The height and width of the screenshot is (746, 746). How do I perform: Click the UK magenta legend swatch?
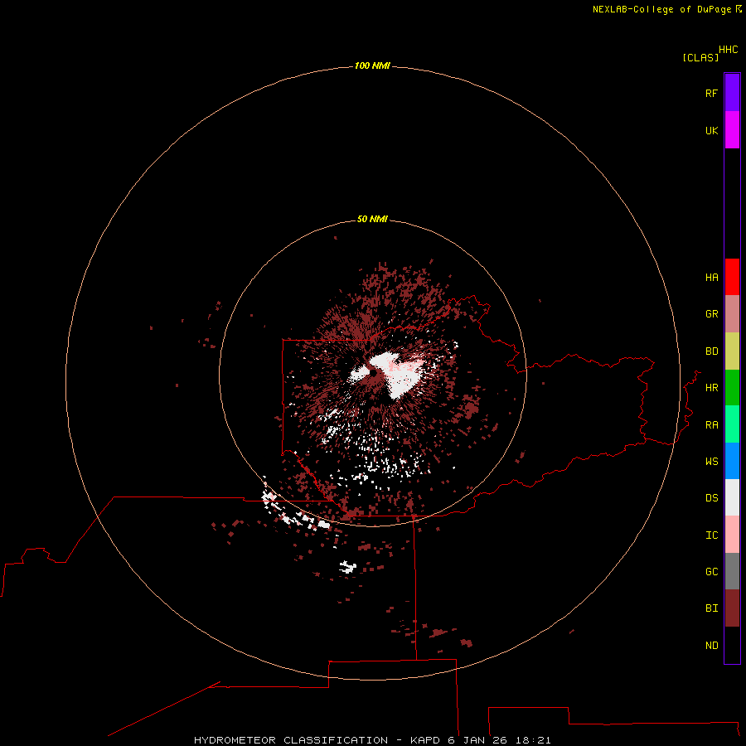tap(732, 130)
